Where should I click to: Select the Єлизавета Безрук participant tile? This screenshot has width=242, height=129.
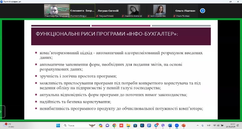pyautogui.click(x=83, y=11)
